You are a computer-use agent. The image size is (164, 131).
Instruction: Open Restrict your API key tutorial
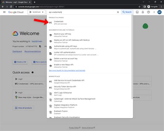click(x=89, y=35)
